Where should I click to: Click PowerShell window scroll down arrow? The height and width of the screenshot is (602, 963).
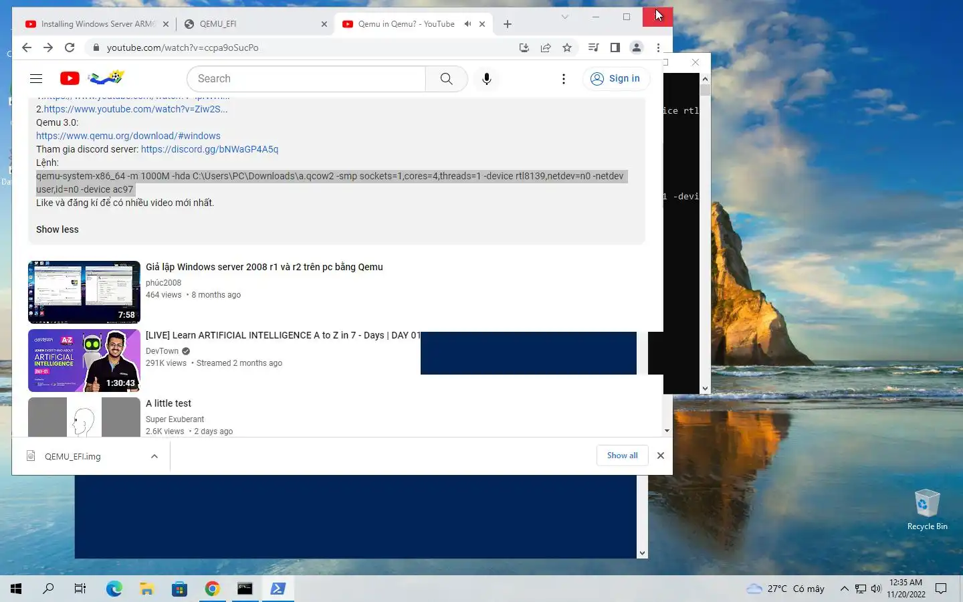point(643,553)
